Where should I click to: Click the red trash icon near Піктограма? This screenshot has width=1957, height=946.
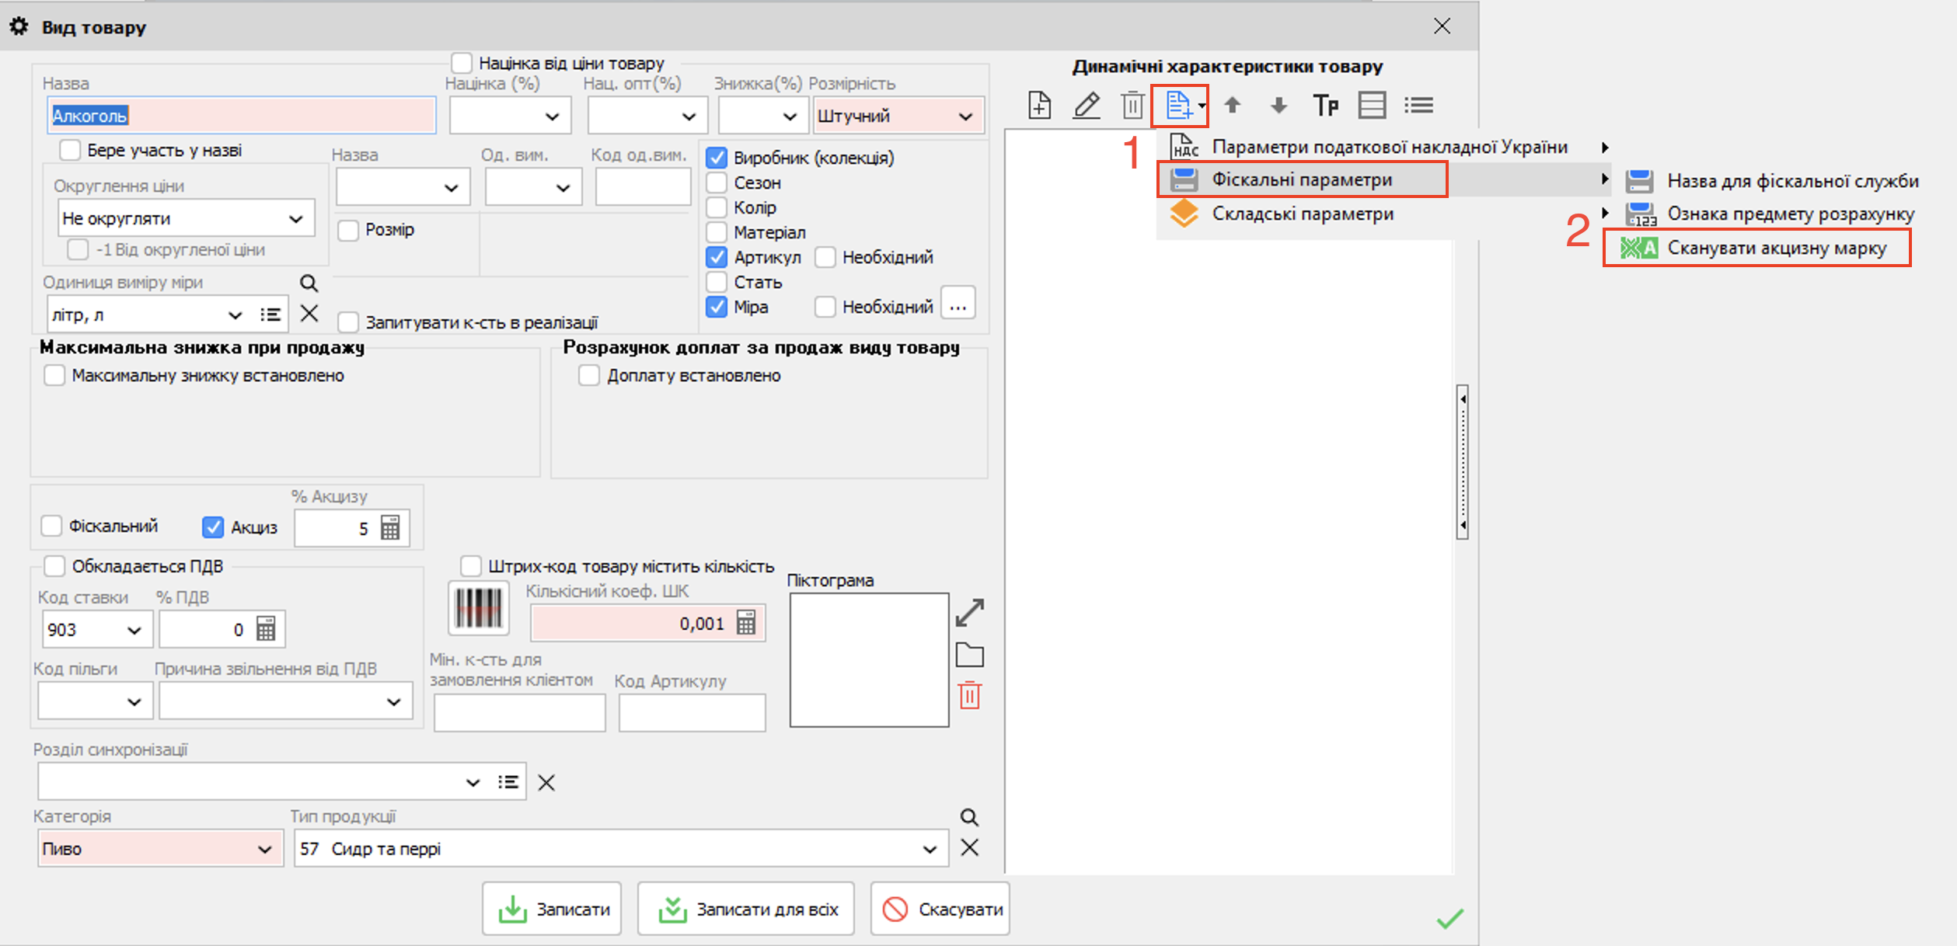(969, 695)
